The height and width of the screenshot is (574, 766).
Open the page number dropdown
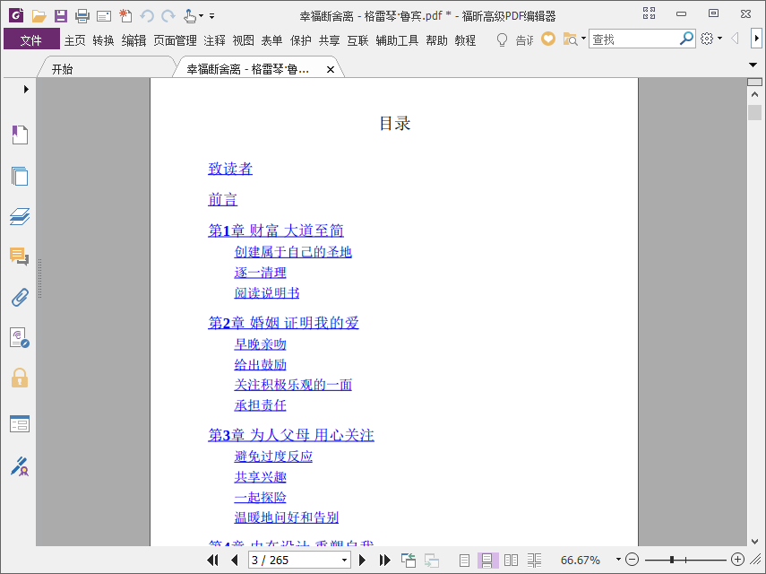[x=344, y=560]
